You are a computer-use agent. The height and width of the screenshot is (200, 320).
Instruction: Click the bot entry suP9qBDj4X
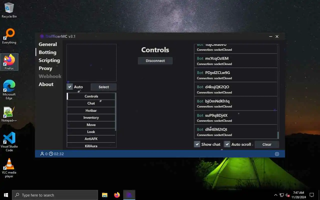pos(236,118)
